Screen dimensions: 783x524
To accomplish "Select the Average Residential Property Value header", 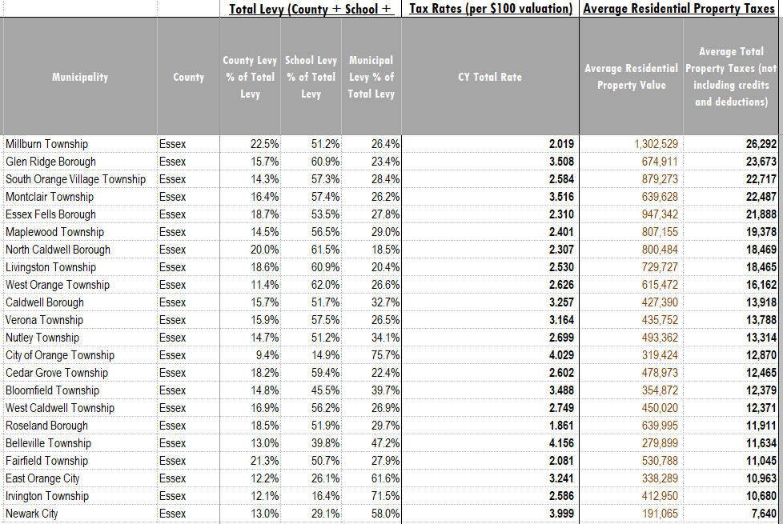I will tap(631, 77).
